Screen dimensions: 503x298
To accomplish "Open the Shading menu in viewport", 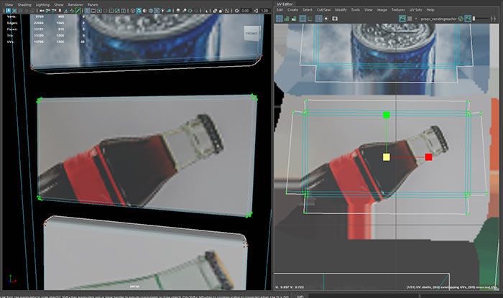I will coord(26,4).
